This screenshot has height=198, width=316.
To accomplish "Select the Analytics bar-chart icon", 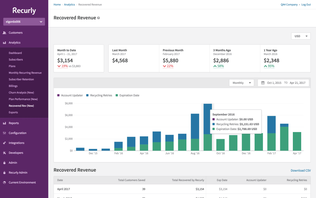I will 5,42.
